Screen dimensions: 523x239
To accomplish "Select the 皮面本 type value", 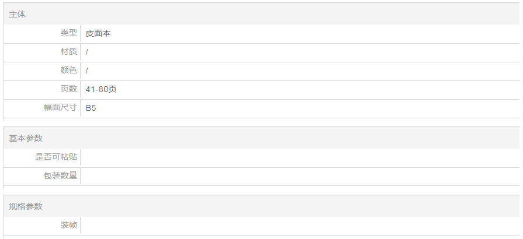I will point(98,33).
